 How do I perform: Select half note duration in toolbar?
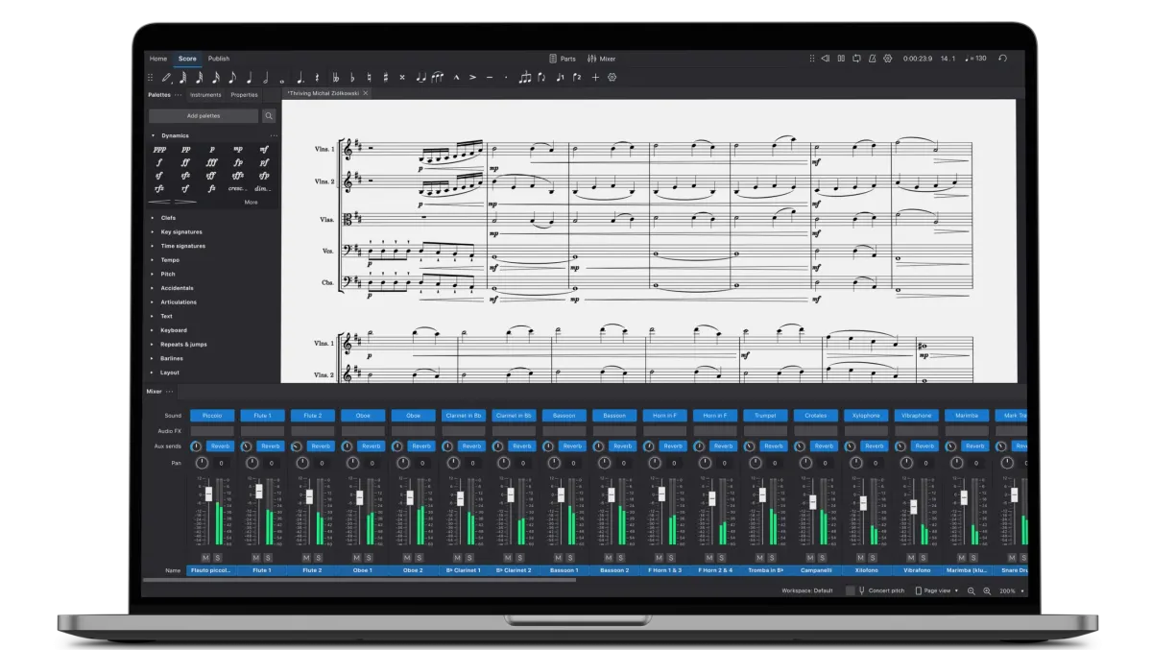coord(266,77)
